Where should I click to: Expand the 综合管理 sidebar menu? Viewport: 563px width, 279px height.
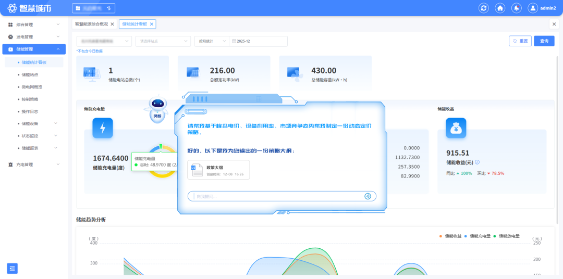(x=33, y=24)
